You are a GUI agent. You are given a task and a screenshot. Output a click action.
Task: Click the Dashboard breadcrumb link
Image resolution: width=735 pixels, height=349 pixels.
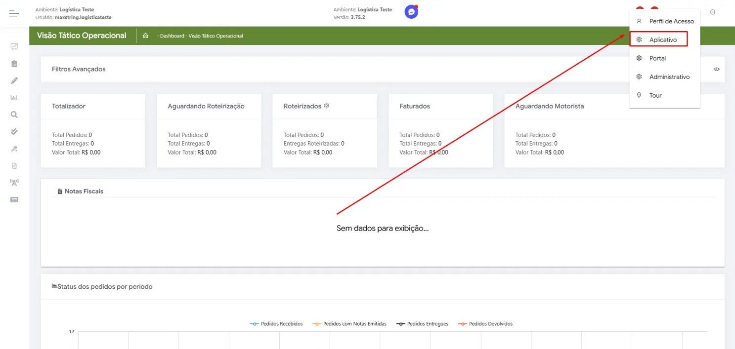(171, 36)
